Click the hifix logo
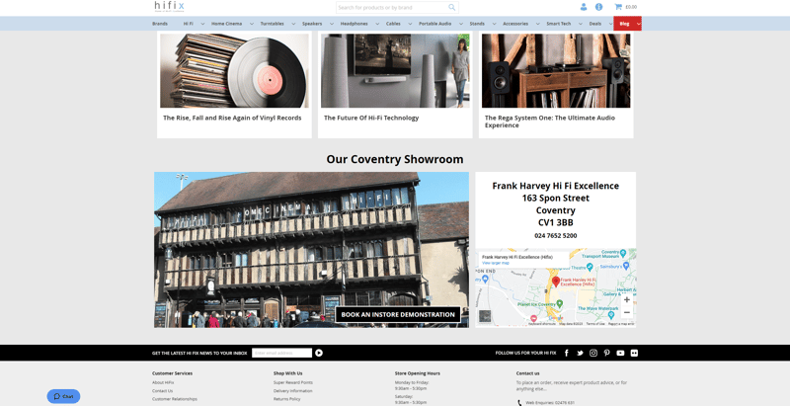790x406 pixels. 169,7
